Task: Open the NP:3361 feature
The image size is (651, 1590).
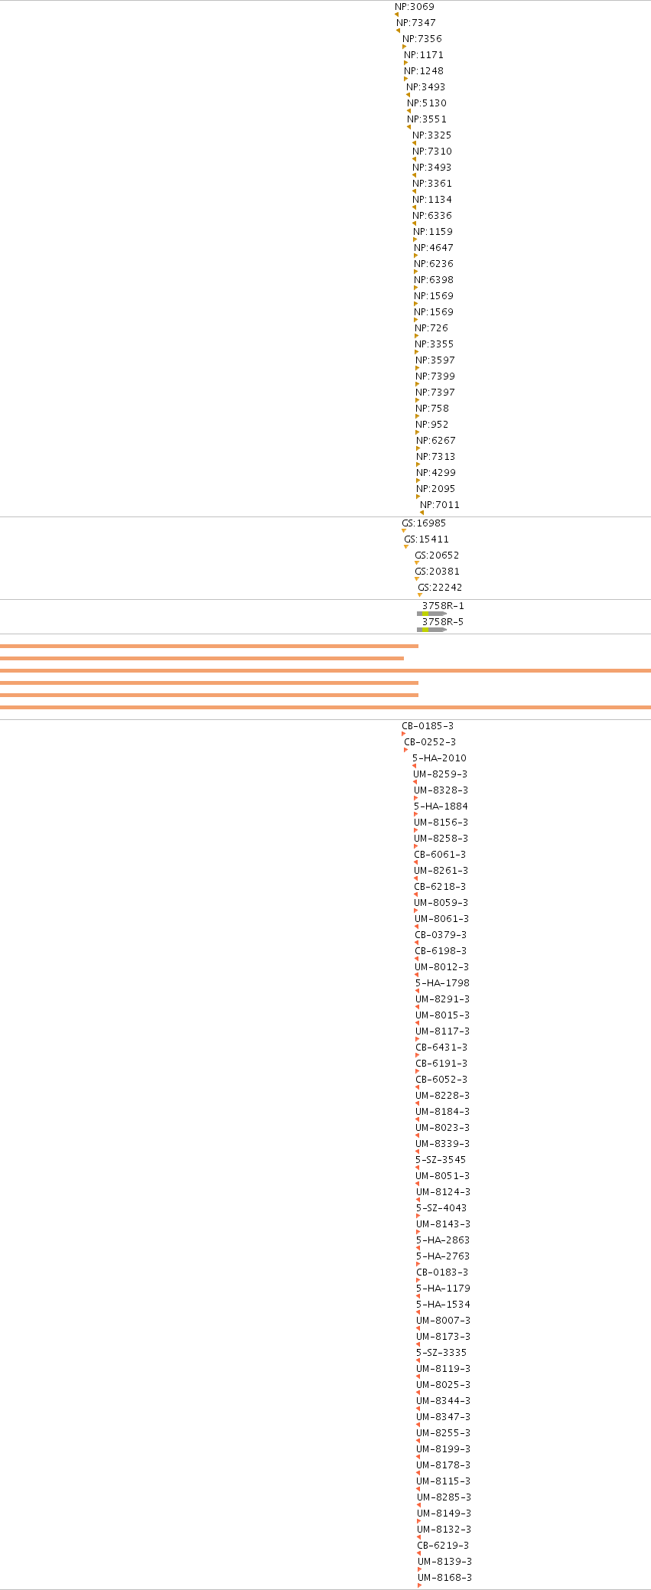Action: coord(432,184)
